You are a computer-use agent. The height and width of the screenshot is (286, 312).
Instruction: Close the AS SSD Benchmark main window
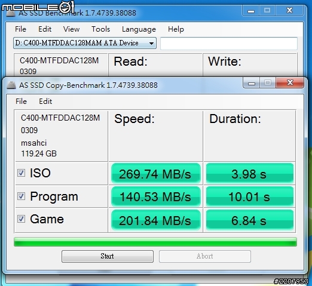coord(289,10)
